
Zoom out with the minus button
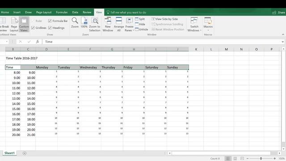[x=248, y=158]
